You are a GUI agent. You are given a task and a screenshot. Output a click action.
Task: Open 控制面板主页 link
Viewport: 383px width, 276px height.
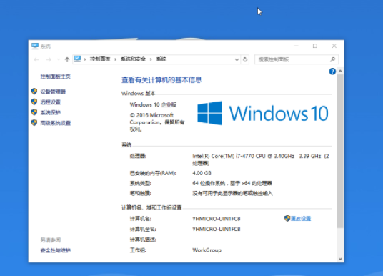coord(56,77)
